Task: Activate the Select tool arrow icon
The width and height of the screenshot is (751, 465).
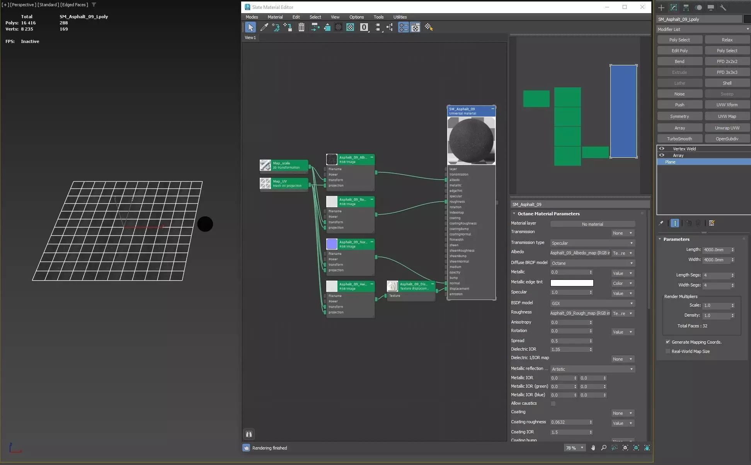Action: click(250, 27)
